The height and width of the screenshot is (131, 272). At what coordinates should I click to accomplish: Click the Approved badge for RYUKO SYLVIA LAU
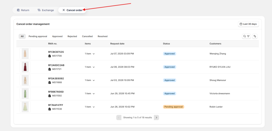pyautogui.click(x=169, y=67)
